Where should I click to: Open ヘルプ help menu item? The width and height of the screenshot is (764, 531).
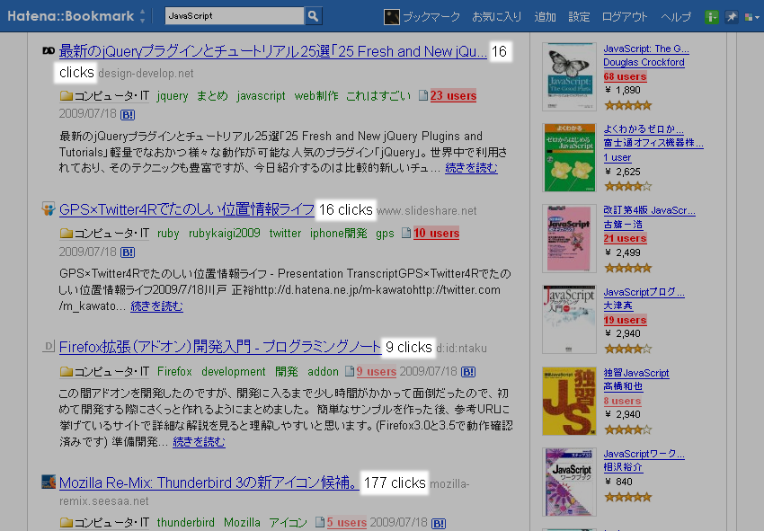(x=676, y=17)
